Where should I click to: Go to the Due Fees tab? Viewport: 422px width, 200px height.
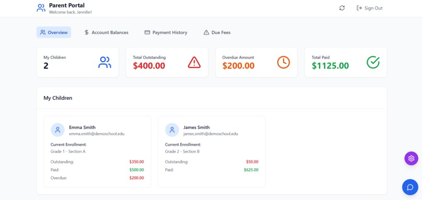click(217, 32)
